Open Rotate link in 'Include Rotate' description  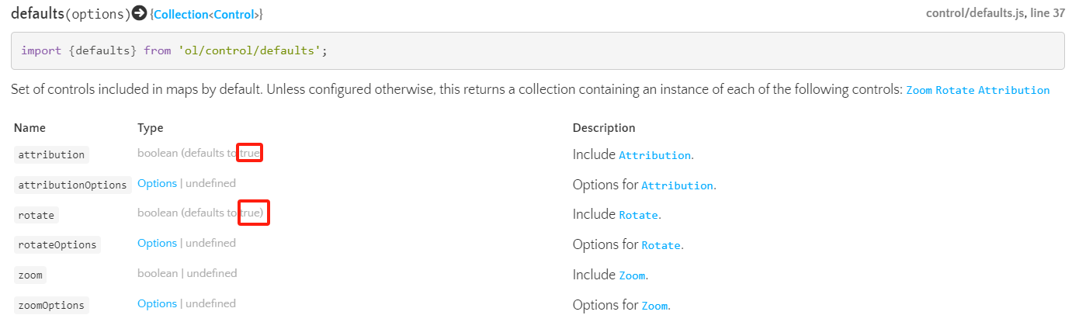(638, 215)
